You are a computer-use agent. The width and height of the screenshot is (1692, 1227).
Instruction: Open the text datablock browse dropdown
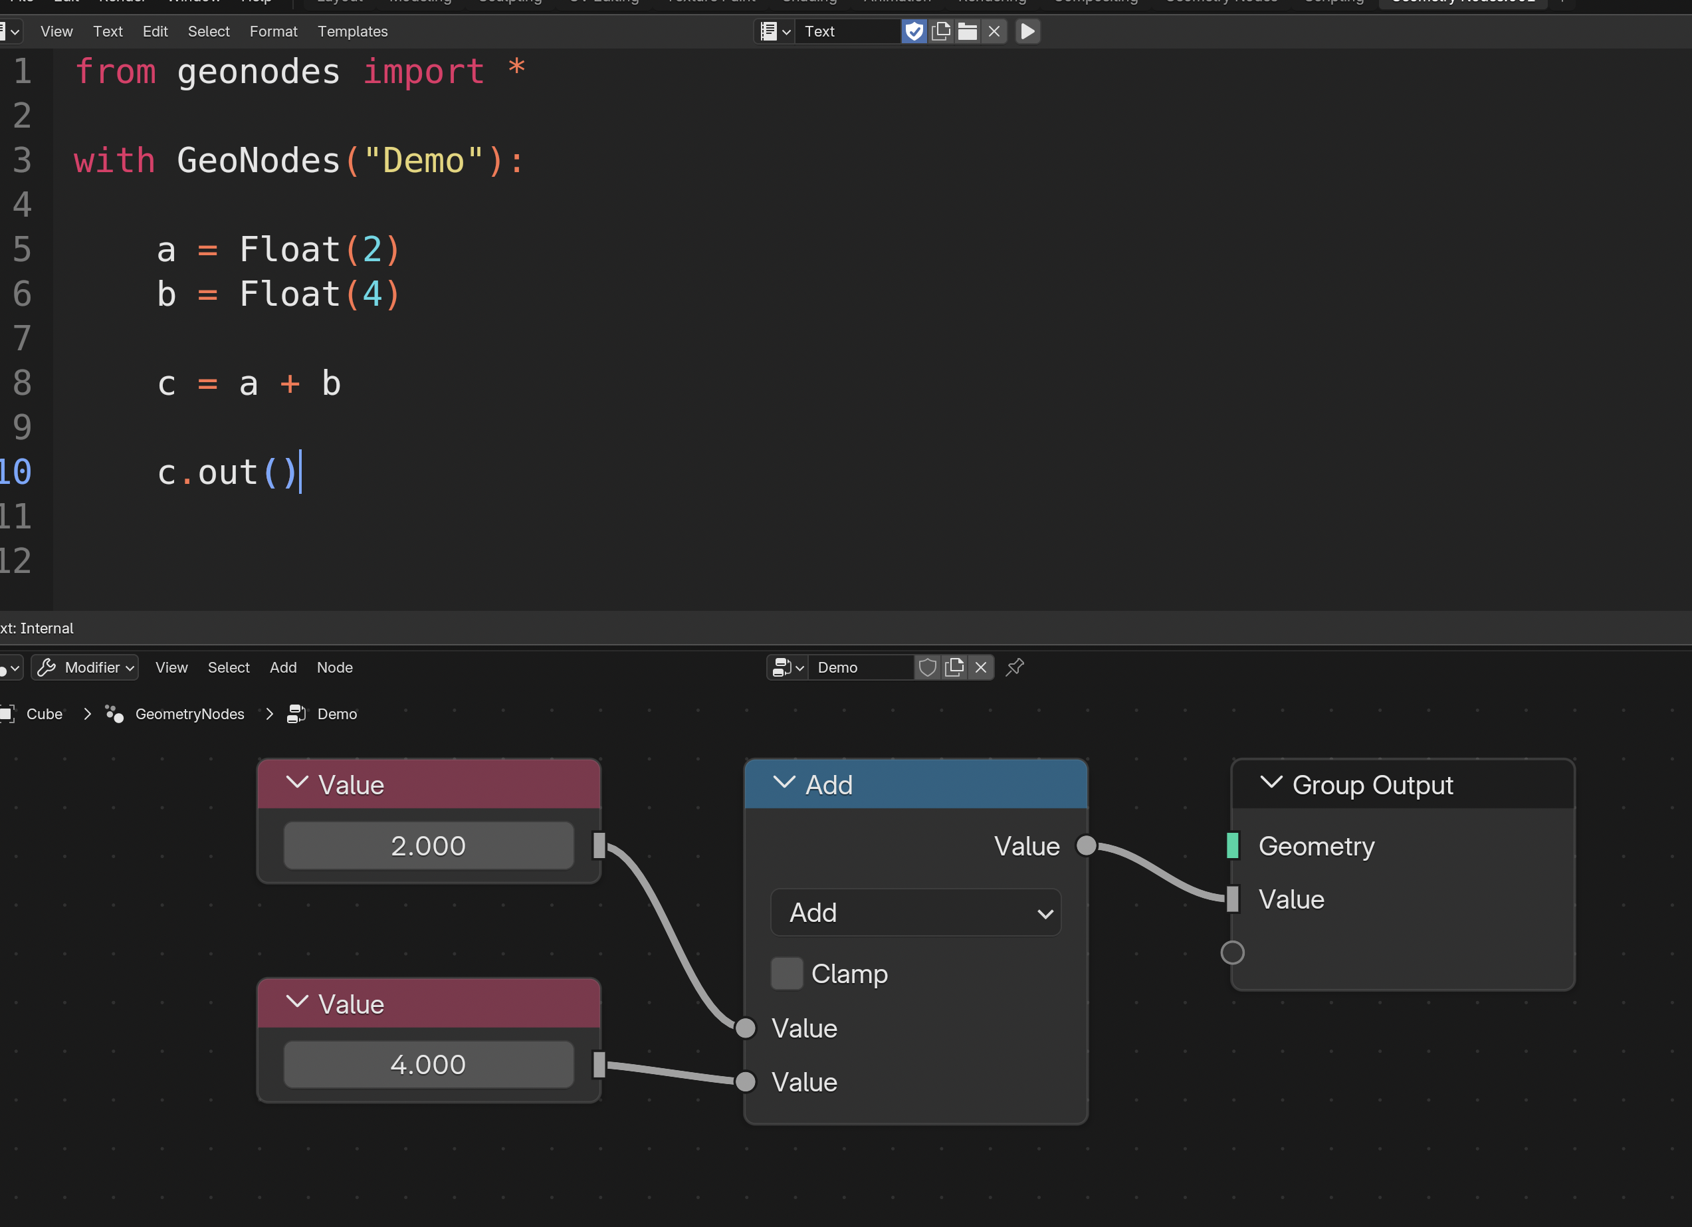tap(774, 31)
